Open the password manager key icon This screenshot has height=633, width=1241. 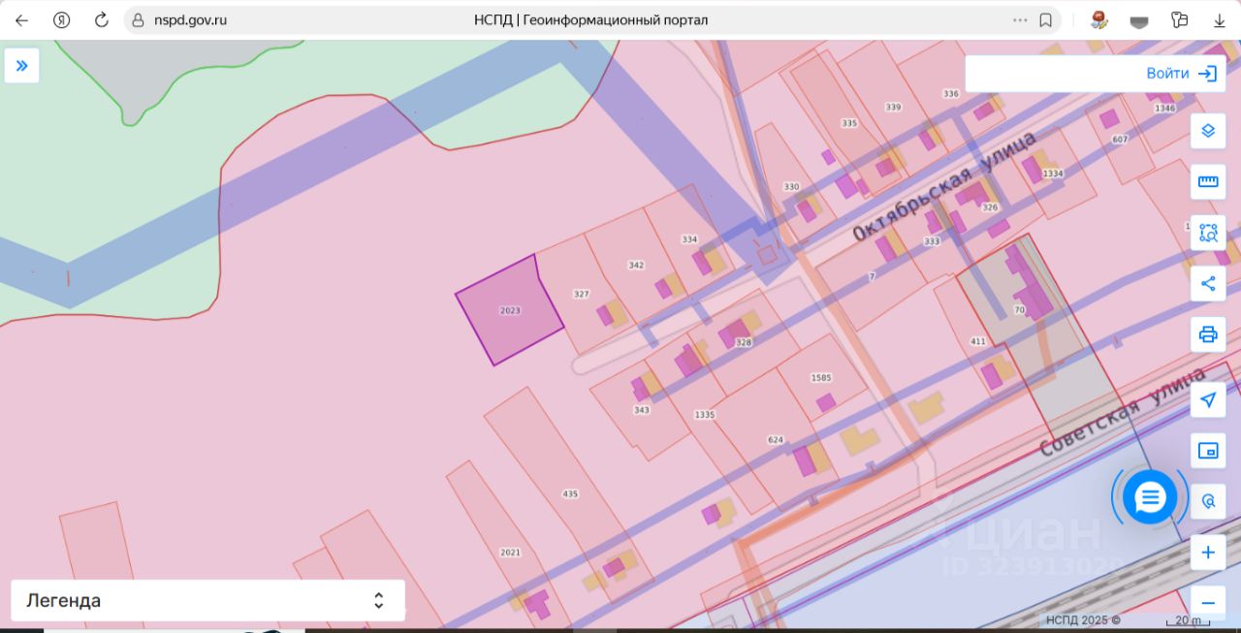1179,19
